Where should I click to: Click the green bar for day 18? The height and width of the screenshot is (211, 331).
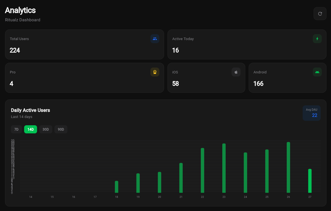point(116,187)
